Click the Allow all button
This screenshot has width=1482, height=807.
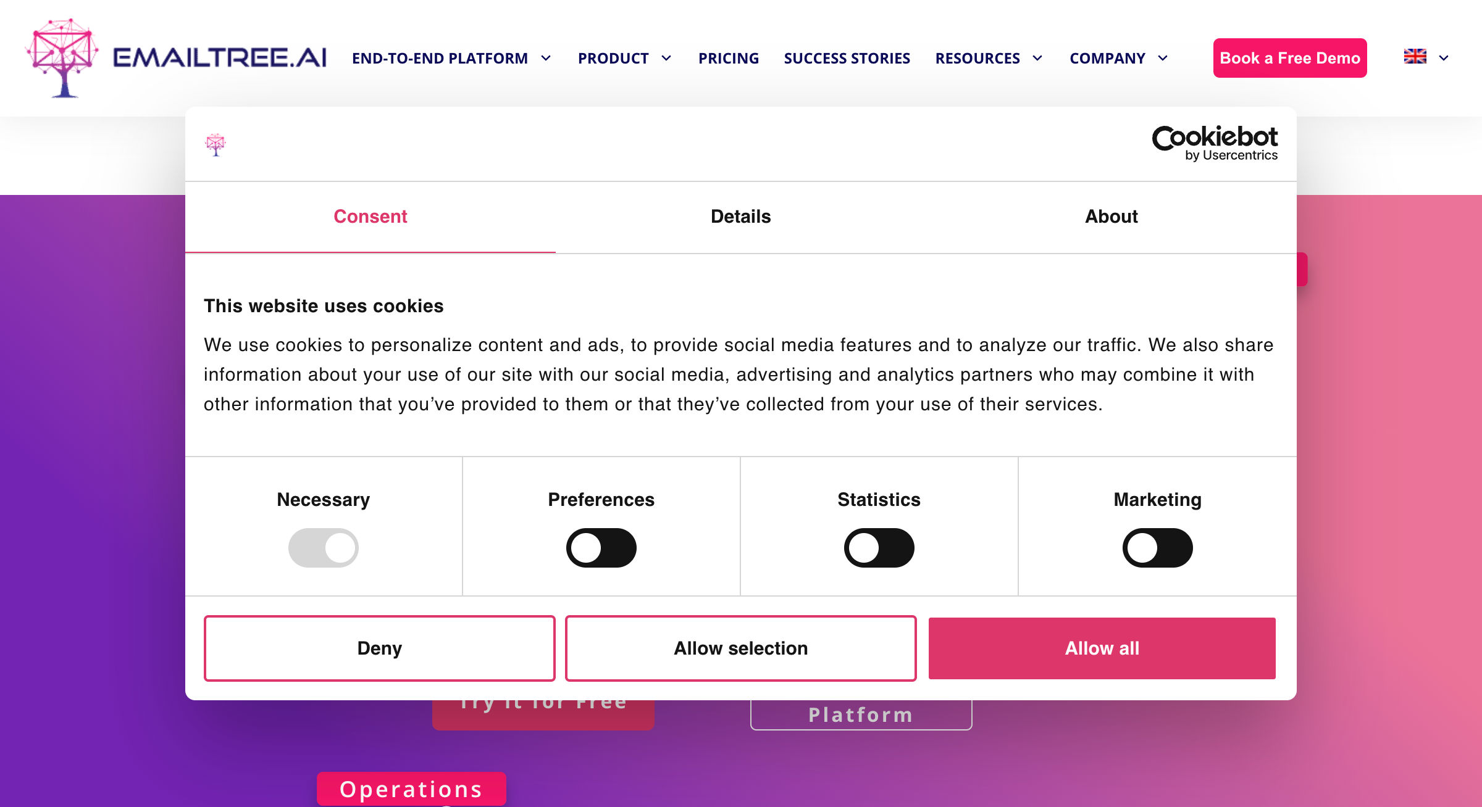1102,648
